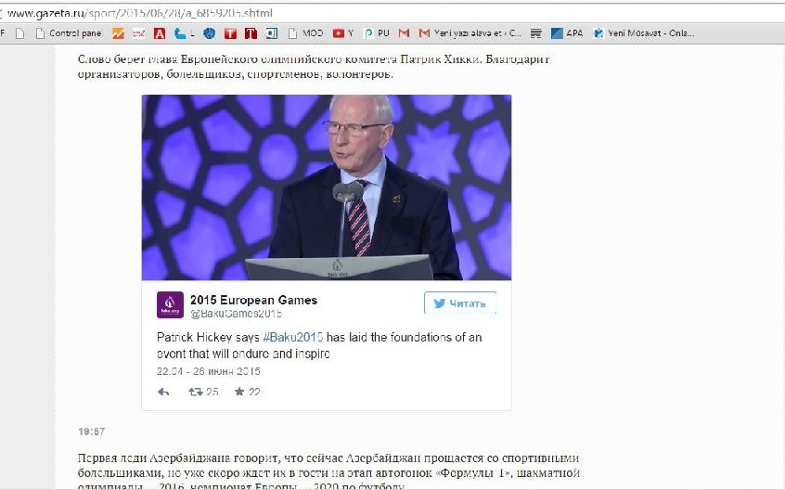
Task: Open the PayPal PU bookmark
Action: (377, 33)
